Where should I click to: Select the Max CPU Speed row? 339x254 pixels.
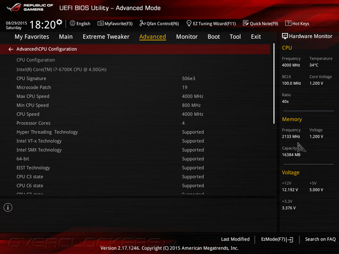[135, 96]
